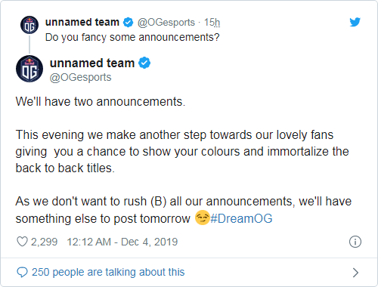Screen dimensions: 378x287
Task: Click the verified badge beside main author name
Action: point(144,63)
